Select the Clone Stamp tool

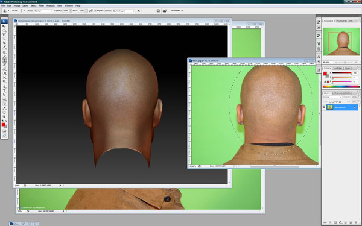[4, 61]
